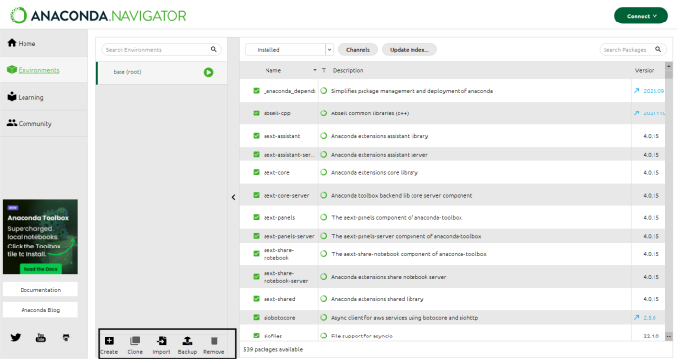
Task: Toggle the aext-core package checkbox
Action: 256,172
